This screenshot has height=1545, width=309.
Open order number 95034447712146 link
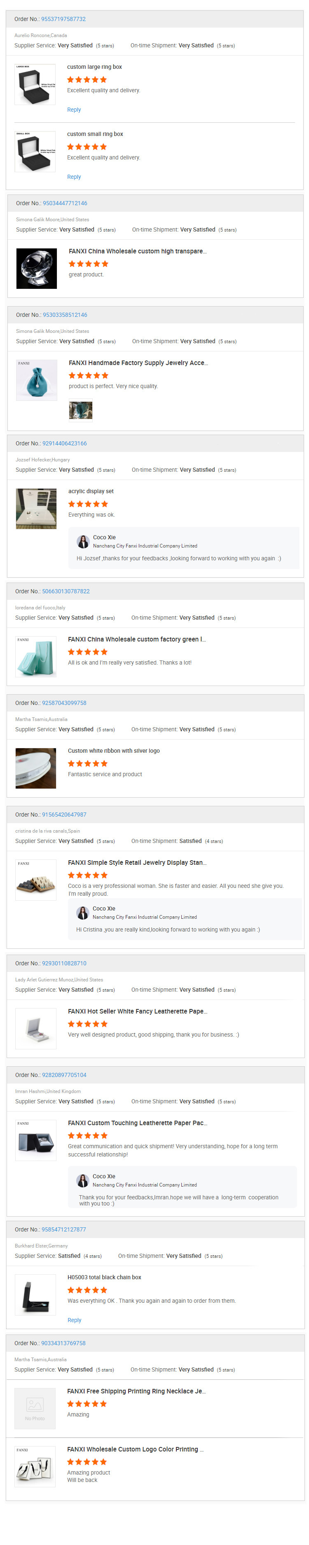point(65,203)
